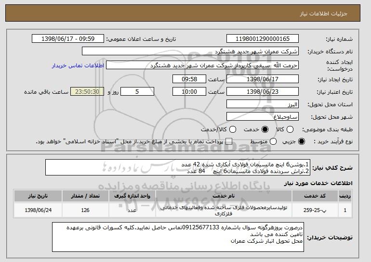Open the buyer contact info link
This screenshot has width=371, height=262.
pos(78,65)
